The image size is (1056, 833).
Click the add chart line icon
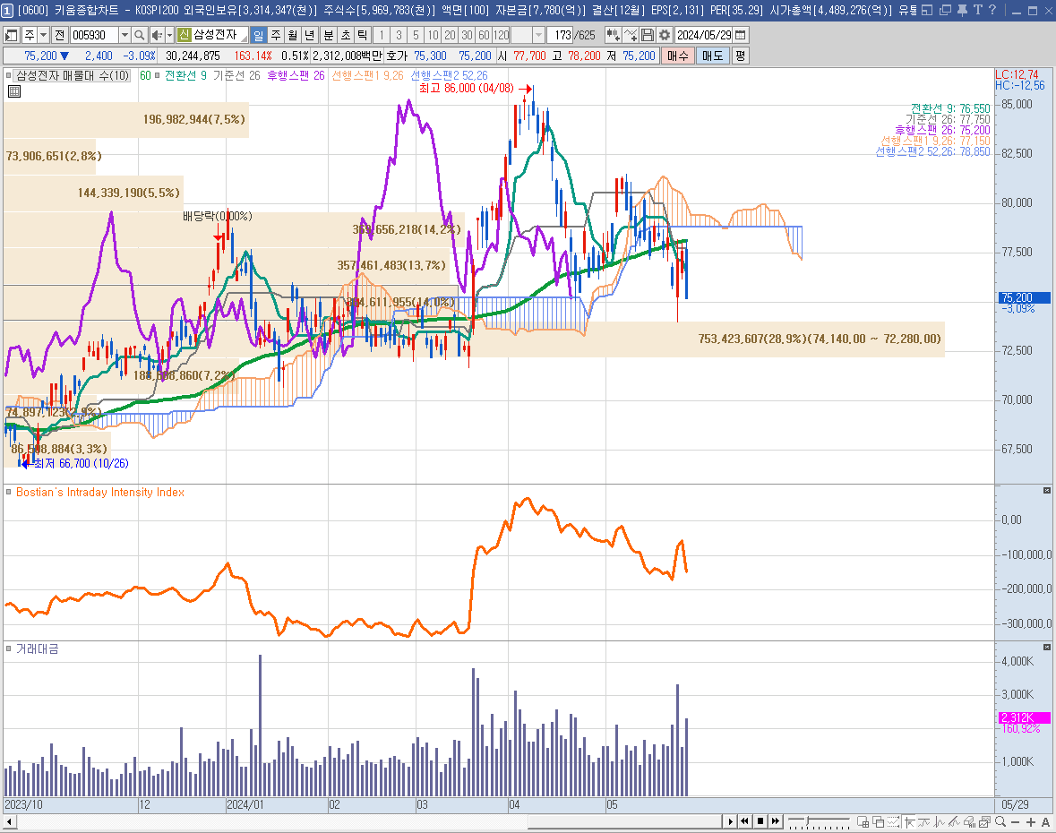point(631,35)
